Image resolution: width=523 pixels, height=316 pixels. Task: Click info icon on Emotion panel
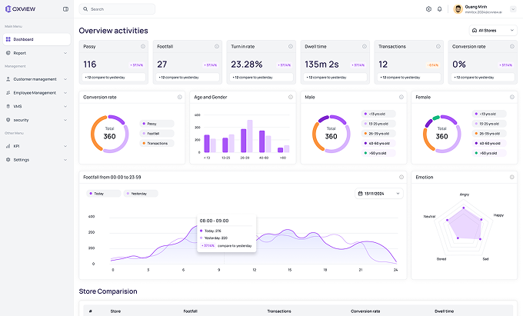[512, 177]
